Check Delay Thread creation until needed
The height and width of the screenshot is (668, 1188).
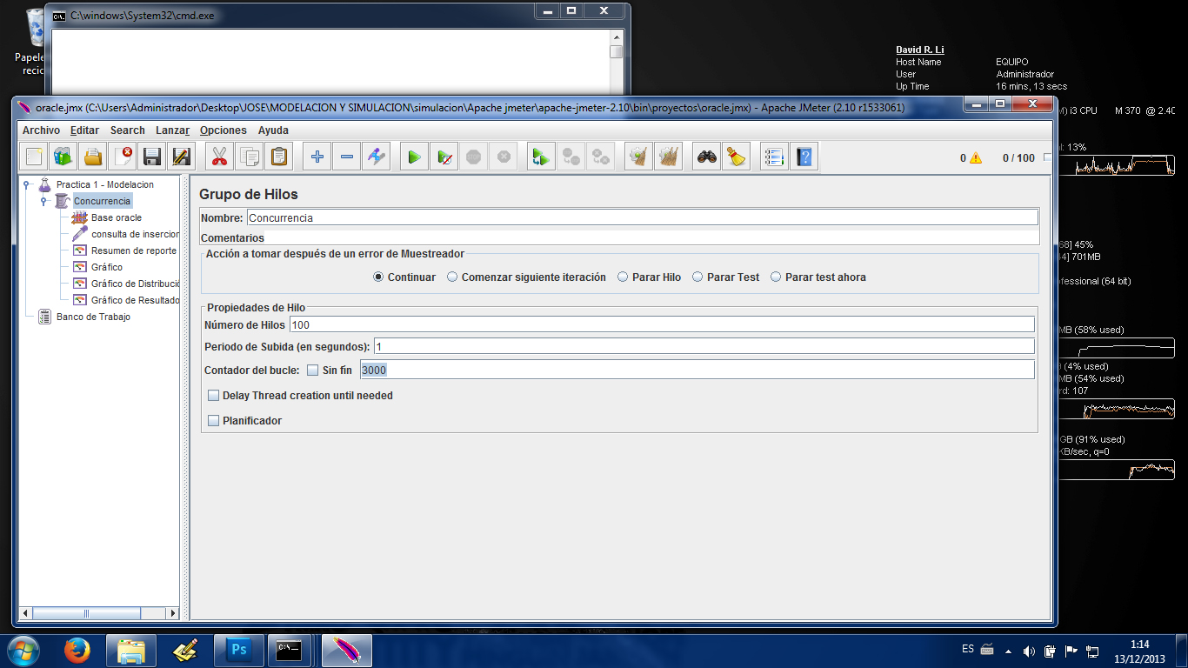214,396
